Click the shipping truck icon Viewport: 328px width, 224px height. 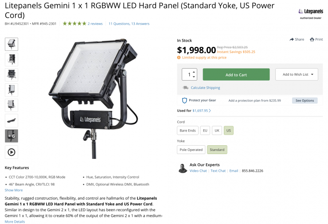tap(185, 88)
